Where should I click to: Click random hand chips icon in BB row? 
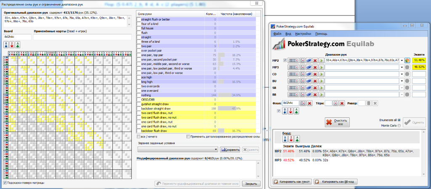[309, 94]
